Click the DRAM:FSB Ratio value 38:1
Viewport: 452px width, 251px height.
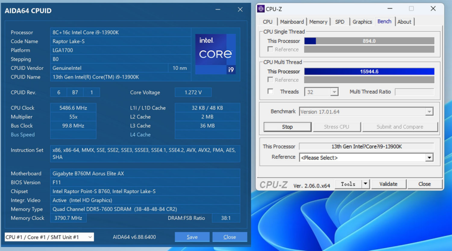pyautogui.click(x=226, y=218)
